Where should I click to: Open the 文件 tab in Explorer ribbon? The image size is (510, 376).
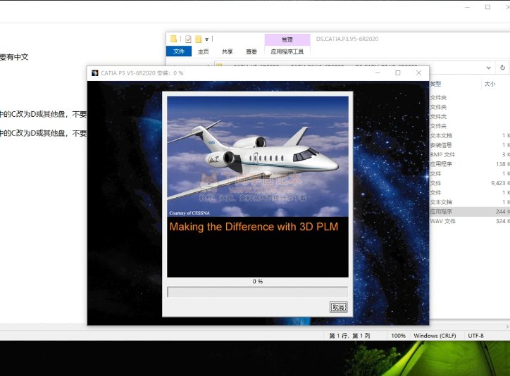point(179,51)
